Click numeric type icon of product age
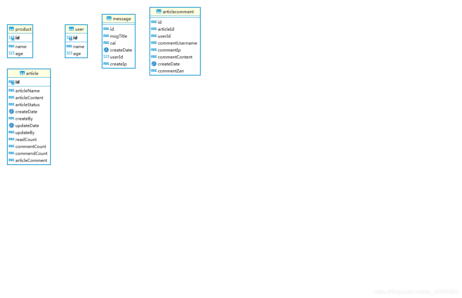This screenshot has width=462, height=298. point(11,53)
